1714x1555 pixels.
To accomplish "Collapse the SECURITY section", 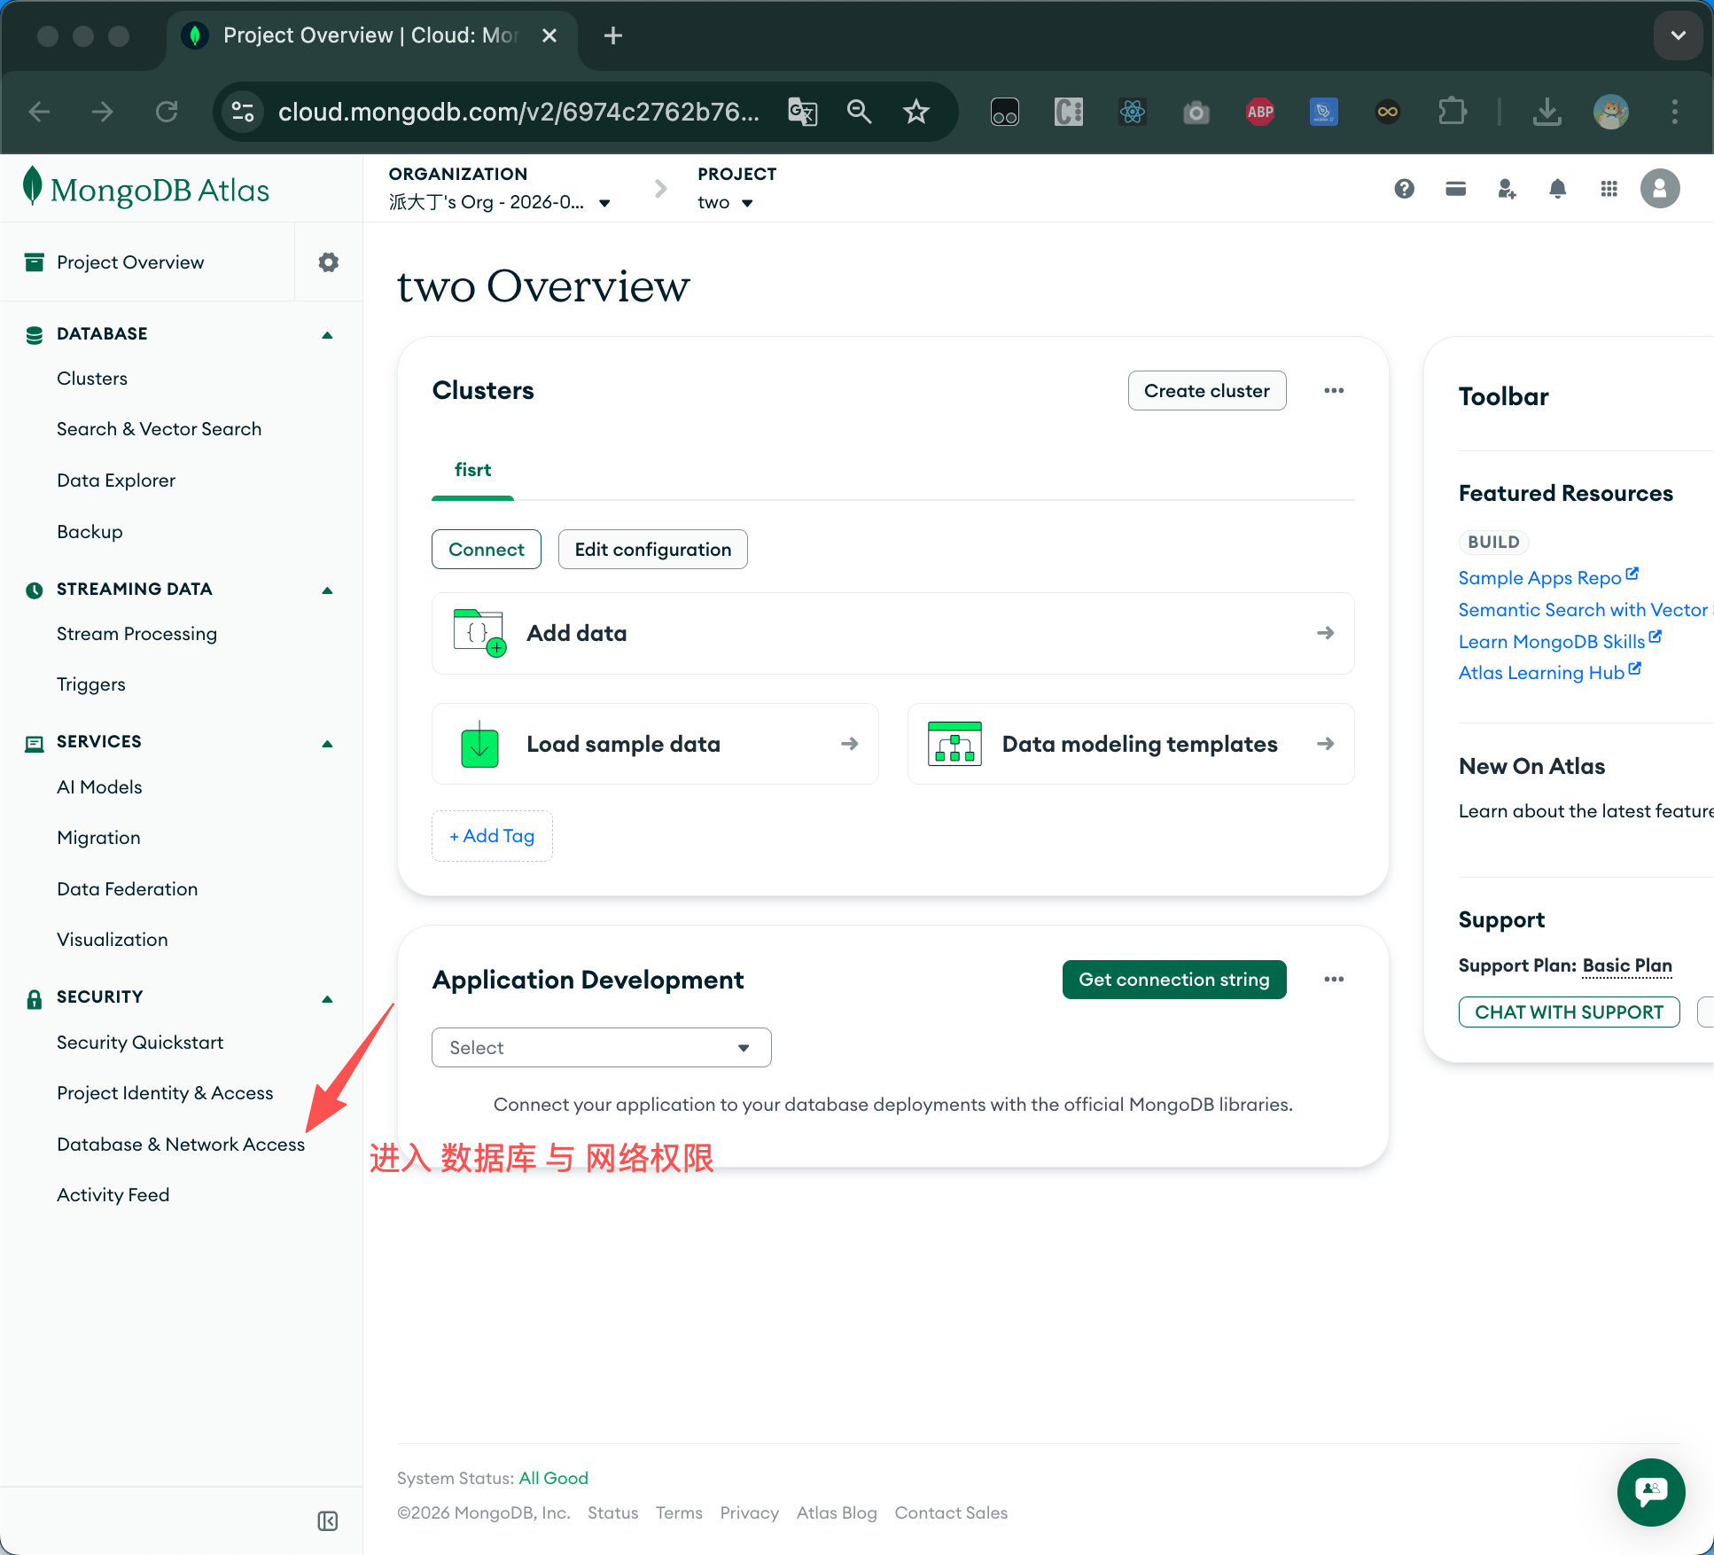I will tap(327, 997).
